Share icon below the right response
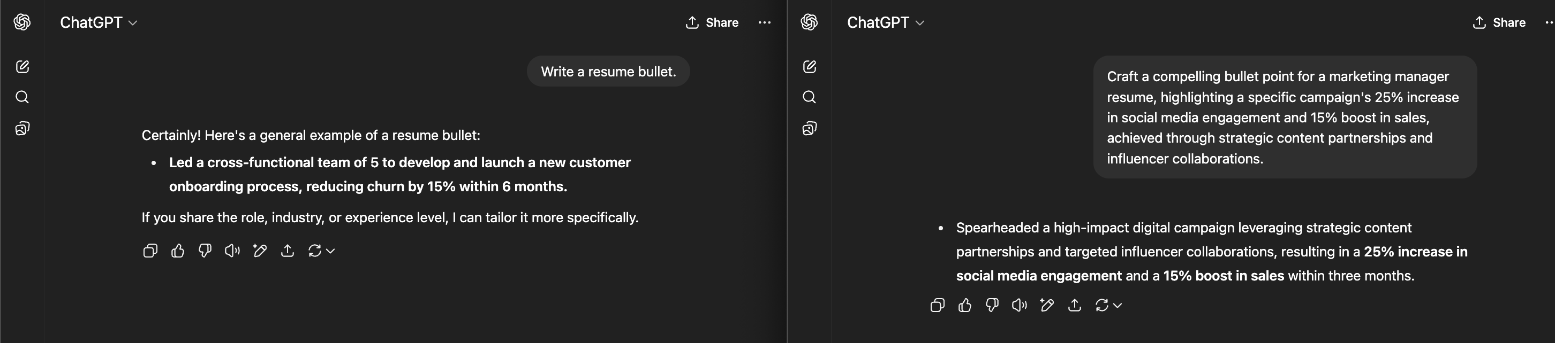The width and height of the screenshot is (1555, 343). (1075, 305)
